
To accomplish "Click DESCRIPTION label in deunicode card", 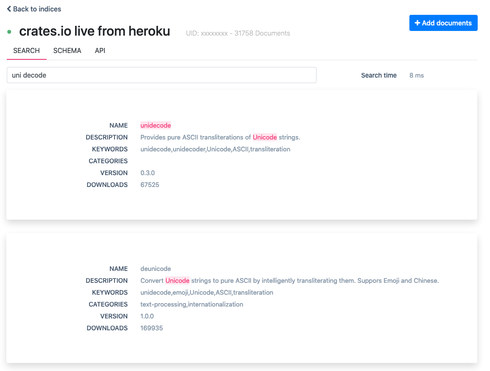I will point(106,280).
